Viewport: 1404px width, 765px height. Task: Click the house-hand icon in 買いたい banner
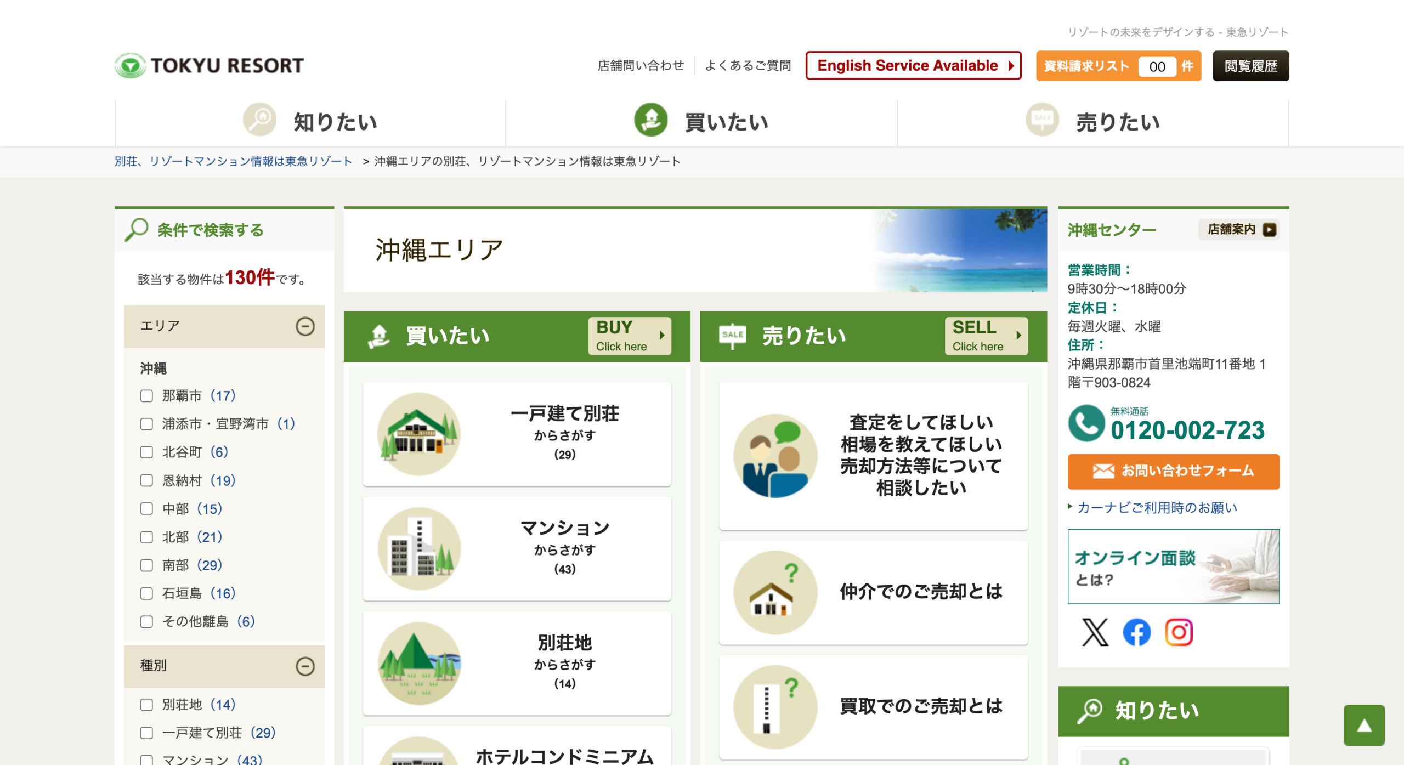(378, 336)
